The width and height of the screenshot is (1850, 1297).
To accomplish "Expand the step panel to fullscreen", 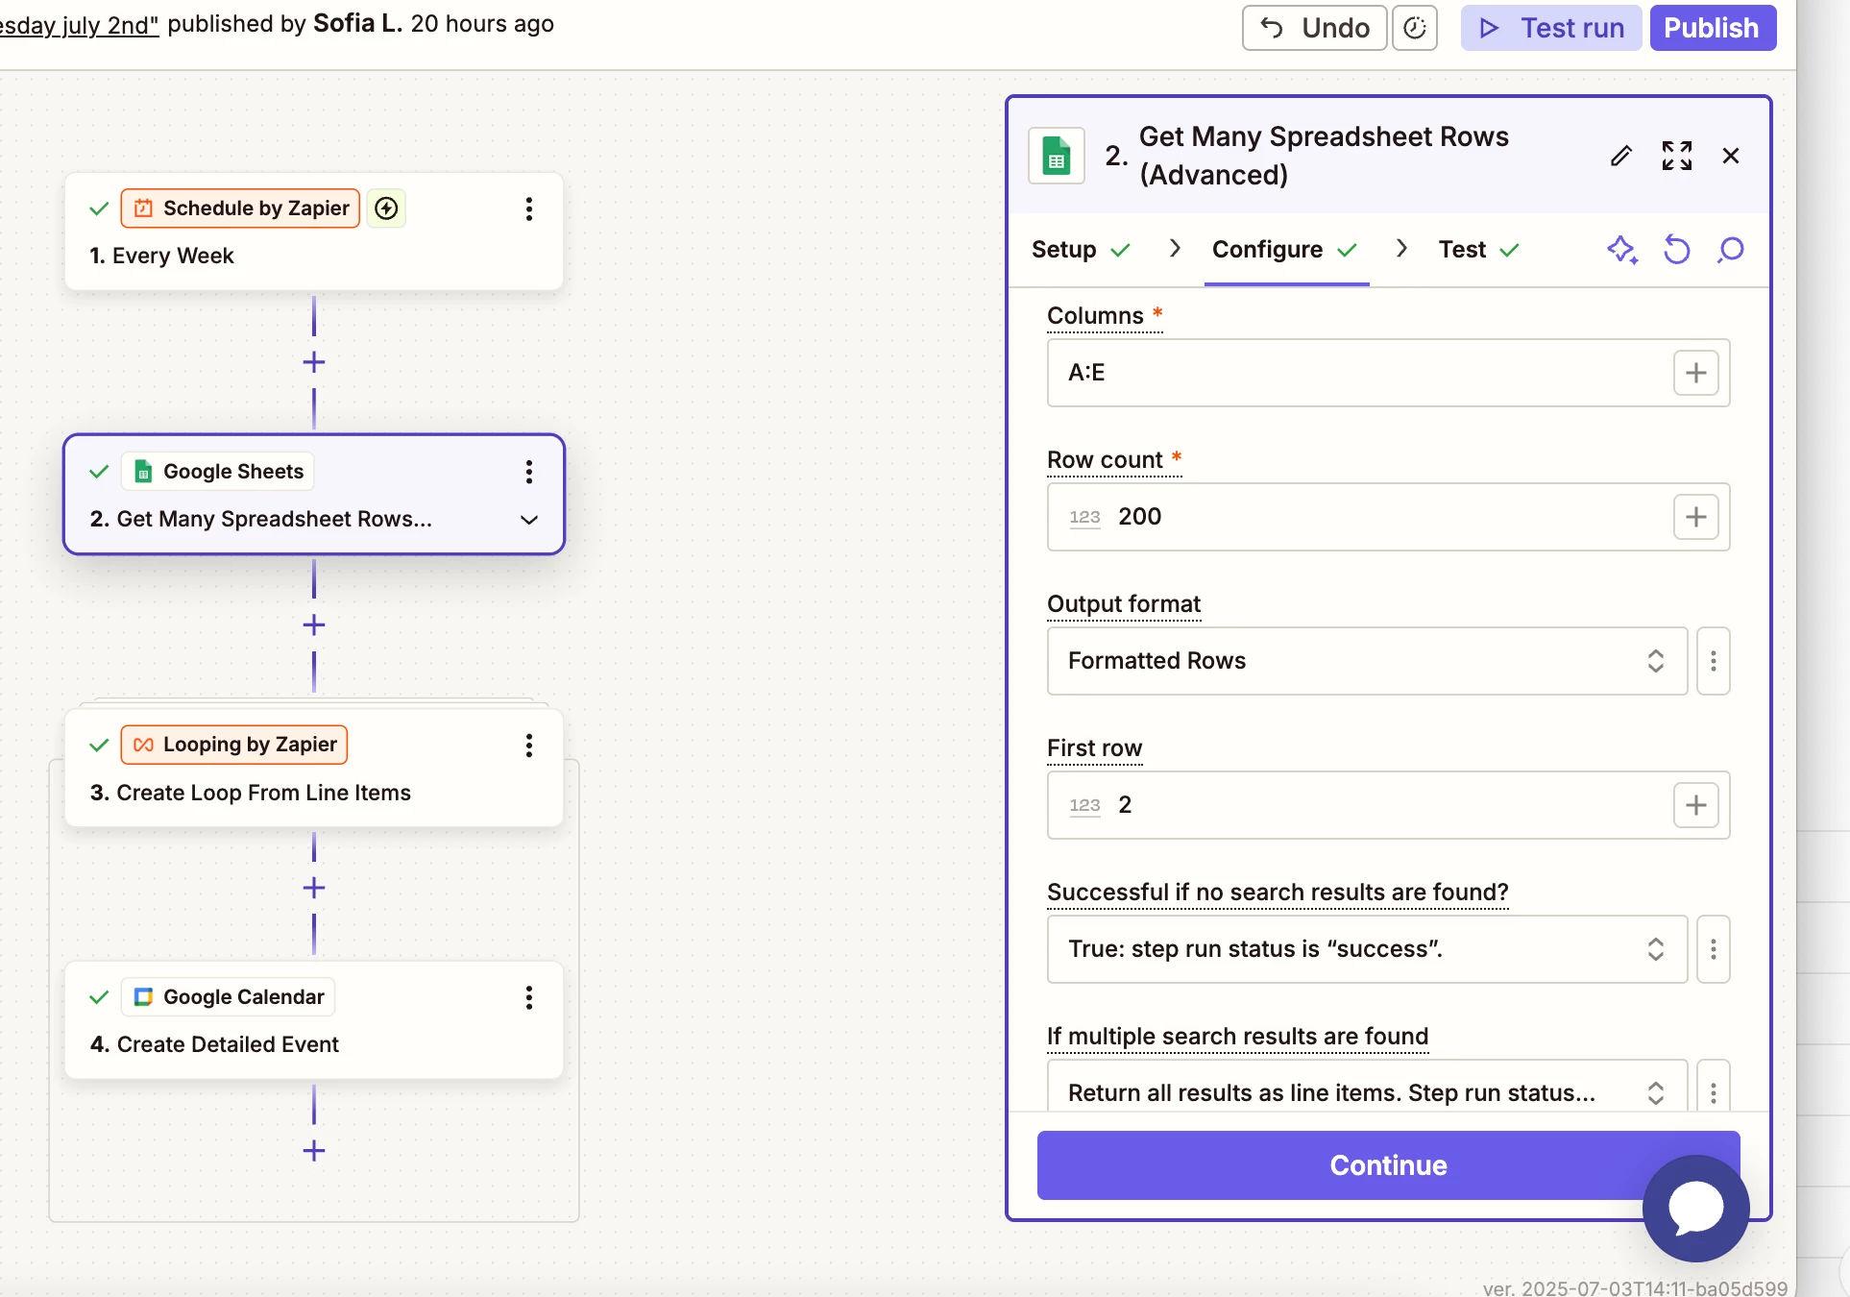I will [1677, 156].
